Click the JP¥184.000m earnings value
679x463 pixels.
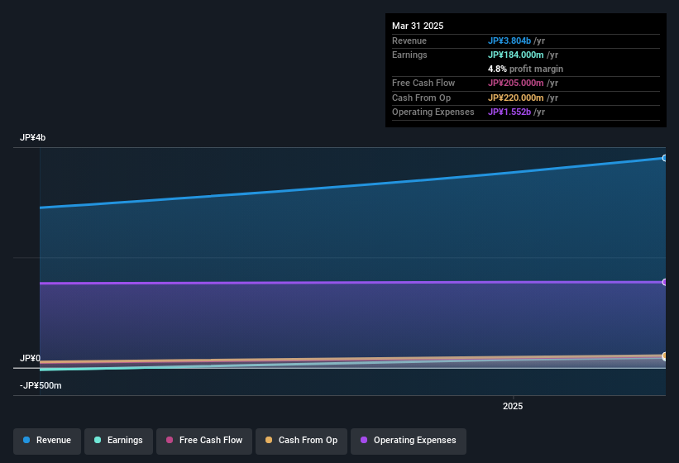(516, 55)
